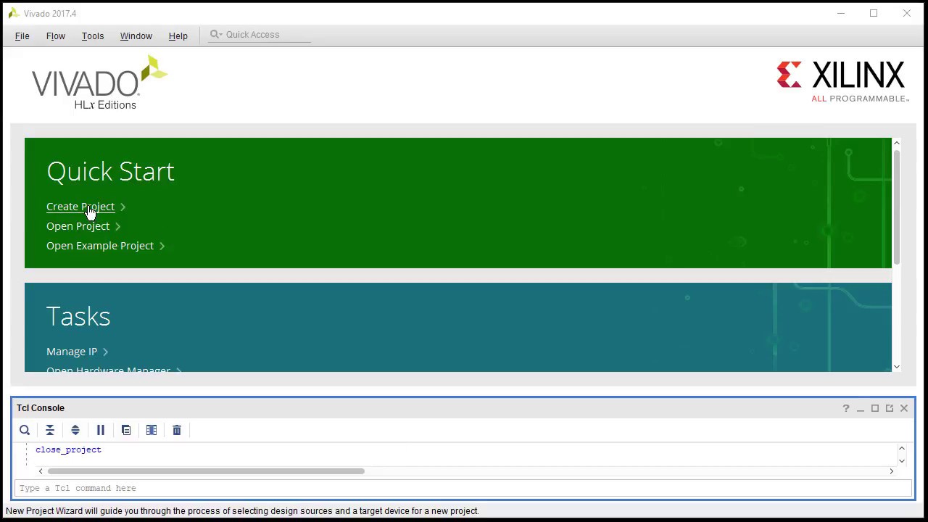This screenshot has width=928, height=522.
Task: Clear the Tcl Console with trash icon
Action: click(177, 430)
